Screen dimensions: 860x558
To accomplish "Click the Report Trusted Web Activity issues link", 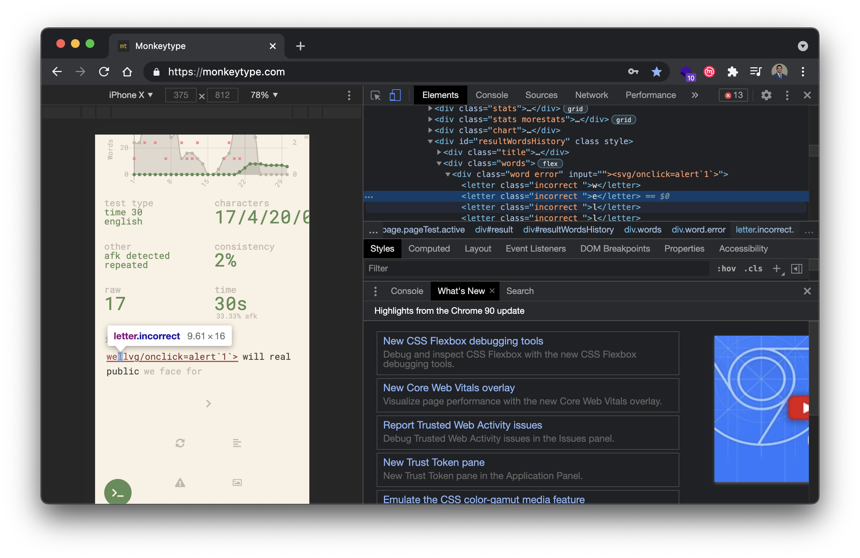I will [x=462, y=425].
